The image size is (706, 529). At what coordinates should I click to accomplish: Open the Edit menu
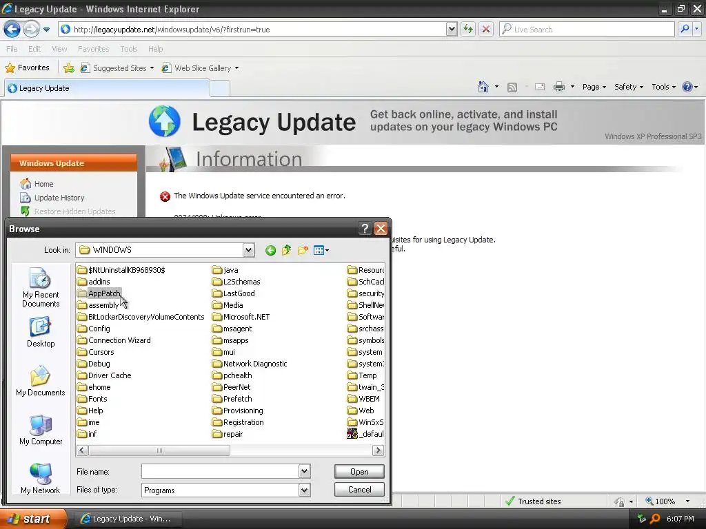pyautogui.click(x=34, y=49)
